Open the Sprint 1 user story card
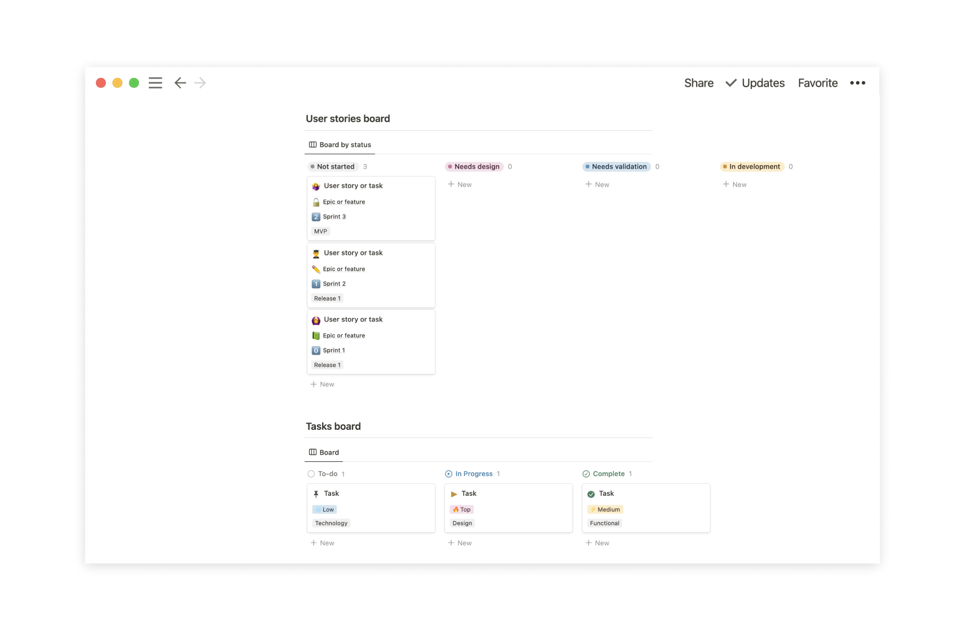Image resolution: width=965 pixels, height=630 pixels. pos(371,342)
